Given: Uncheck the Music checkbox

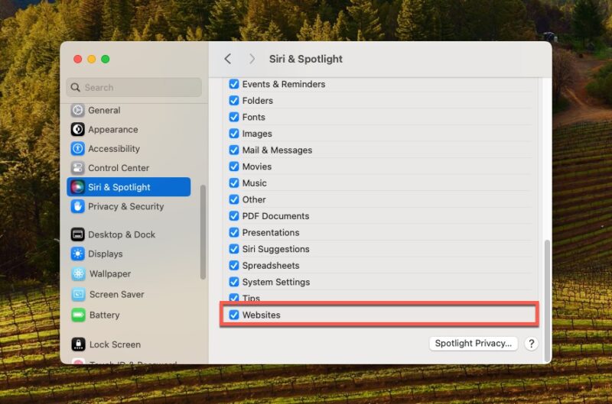Looking at the screenshot, I should pyautogui.click(x=234, y=183).
